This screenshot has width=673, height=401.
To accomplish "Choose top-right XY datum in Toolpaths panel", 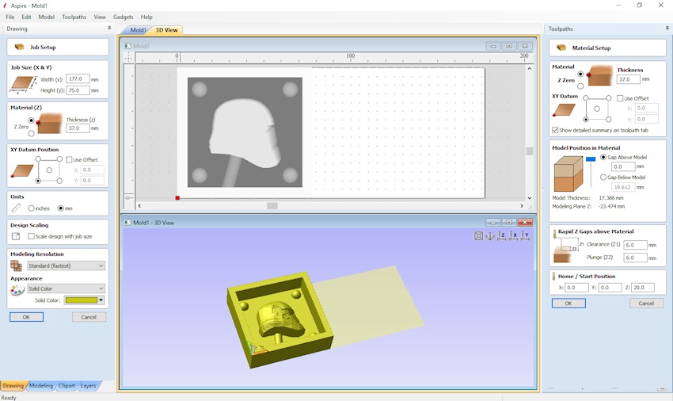I will [609, 98].
